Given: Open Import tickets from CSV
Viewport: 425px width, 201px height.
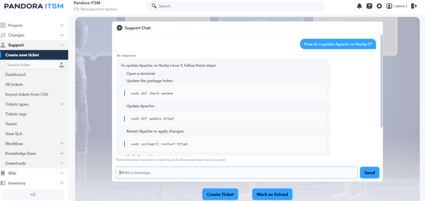Looking at the screenshot, I should (x=27, y=94).
